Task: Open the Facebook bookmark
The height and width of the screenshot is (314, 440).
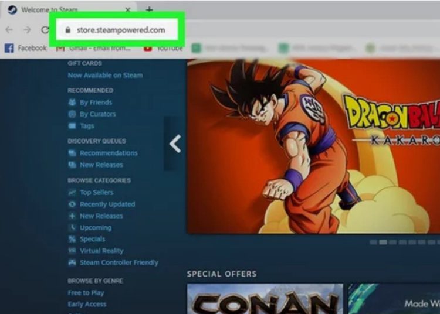Action: [26, 48]
